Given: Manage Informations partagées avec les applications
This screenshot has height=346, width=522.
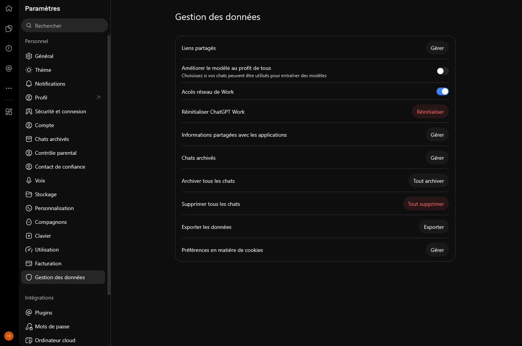Looking at the screenshot, I should click(x=437, y=135).
